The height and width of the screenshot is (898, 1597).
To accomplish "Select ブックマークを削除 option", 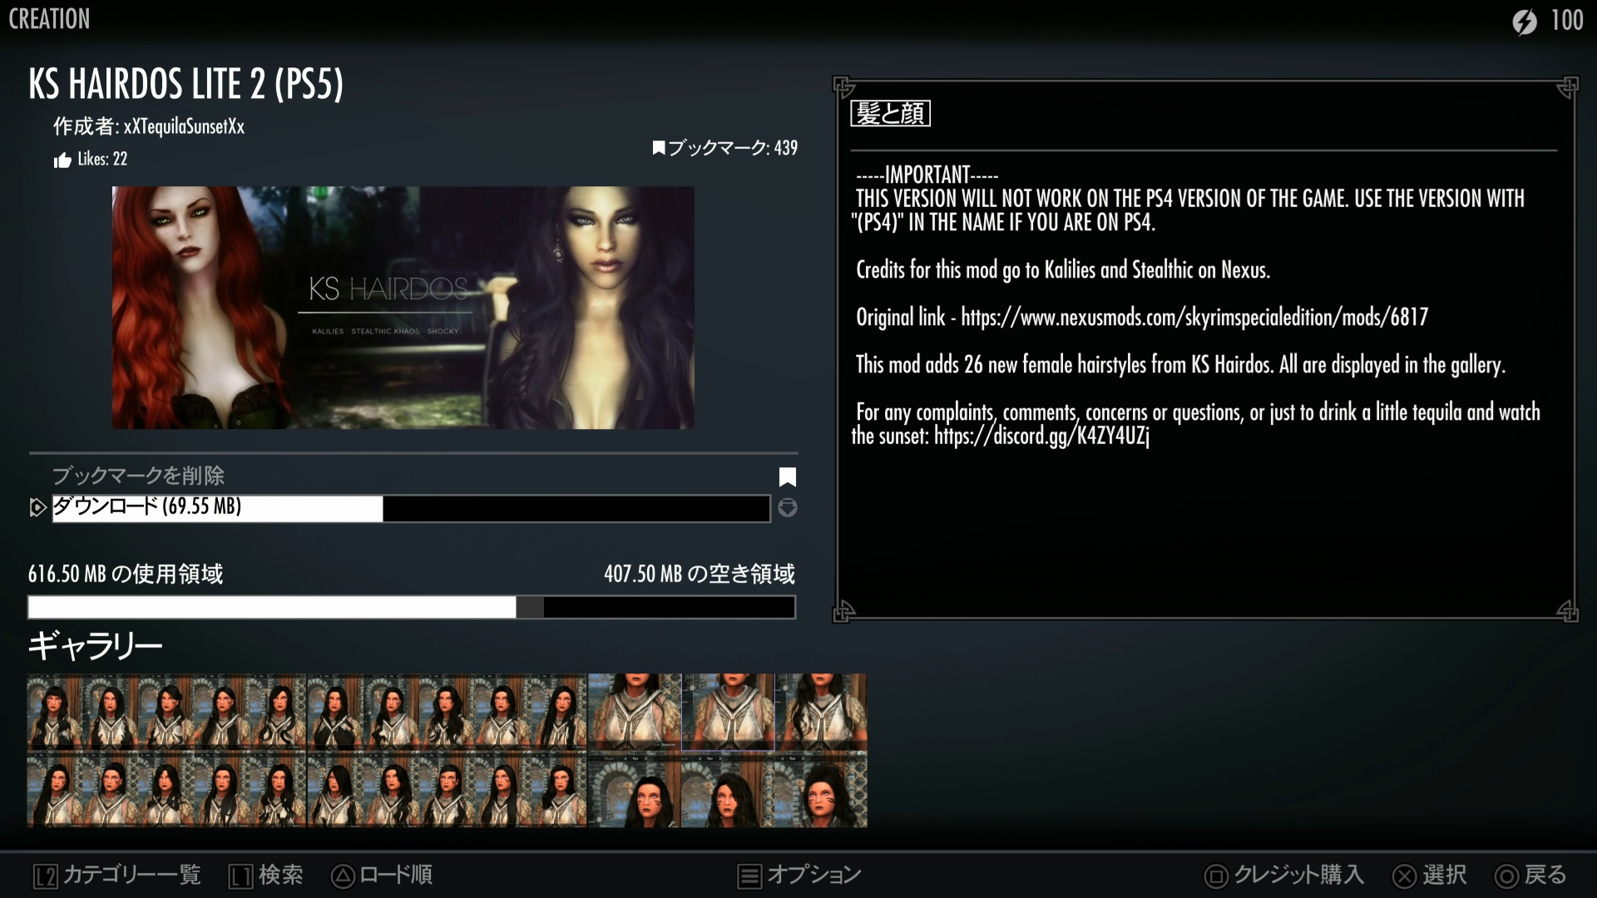I will (138, 476).
